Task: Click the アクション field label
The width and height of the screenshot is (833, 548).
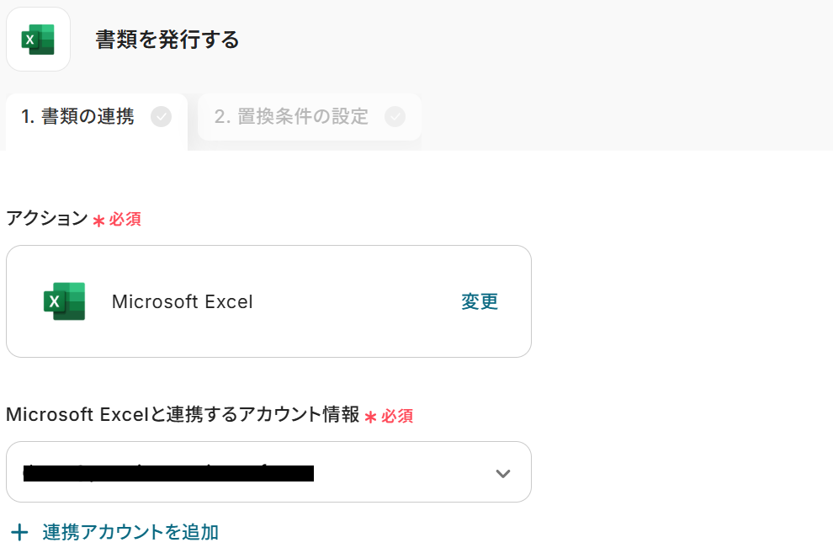Action: (46, 219)
